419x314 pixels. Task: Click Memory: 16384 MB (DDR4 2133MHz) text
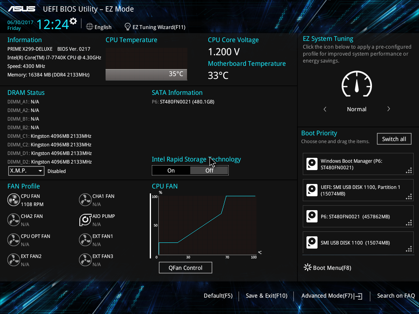click(x=48, y=75)
